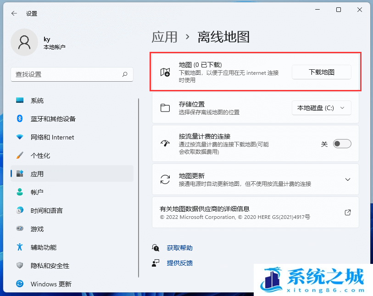The height and width of the screenshot is (296, 373).
Task: Open external link icon for map data suppliers
Action: coord(347,212)
